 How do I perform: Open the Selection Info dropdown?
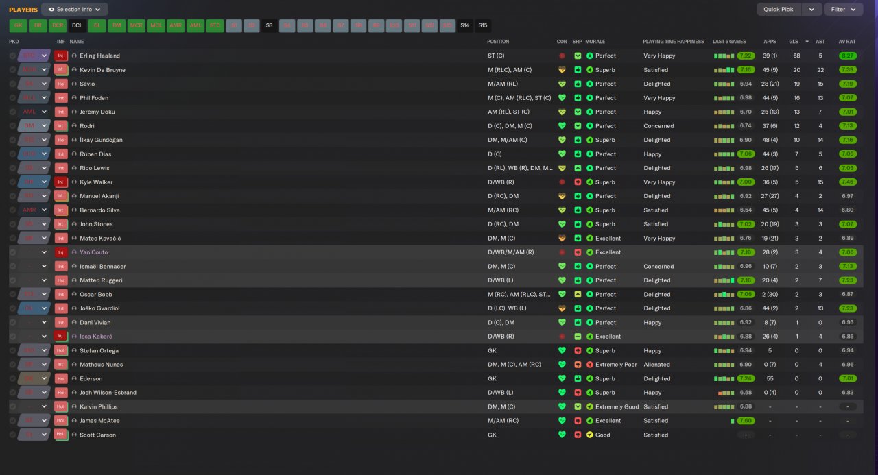[x=74, y=10]
